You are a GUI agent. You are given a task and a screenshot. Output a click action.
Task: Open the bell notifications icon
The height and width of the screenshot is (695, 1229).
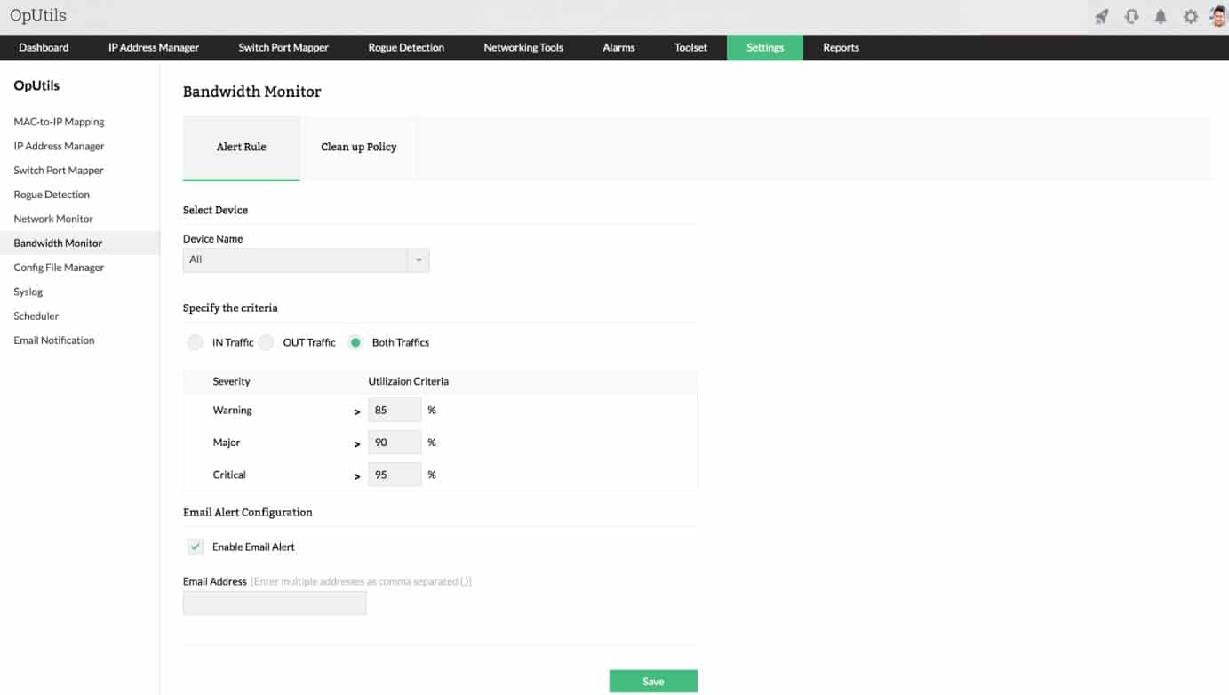point(1161,16)
